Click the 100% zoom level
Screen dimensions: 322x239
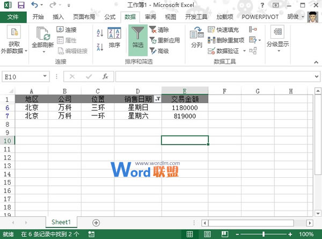coord(306,234)
